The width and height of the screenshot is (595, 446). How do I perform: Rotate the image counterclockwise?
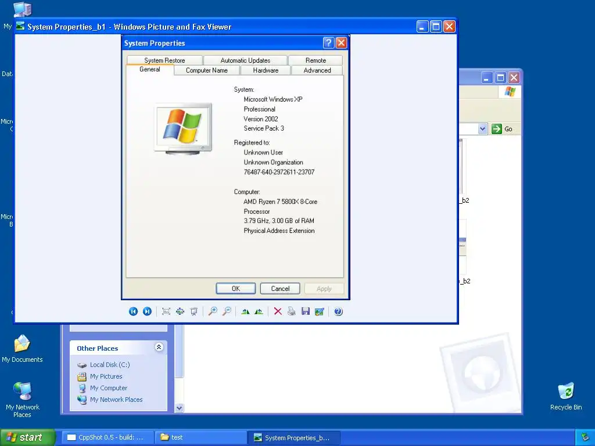point(259,311)
